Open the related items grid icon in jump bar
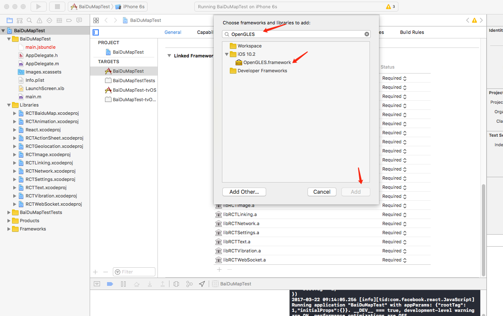This screenshot has height=316, width=503. click(x=96, y=20)
